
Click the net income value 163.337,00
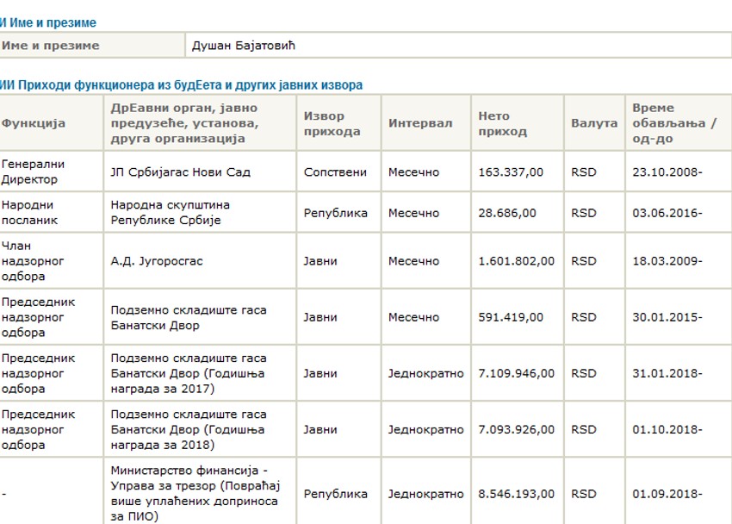pos(511,172)
